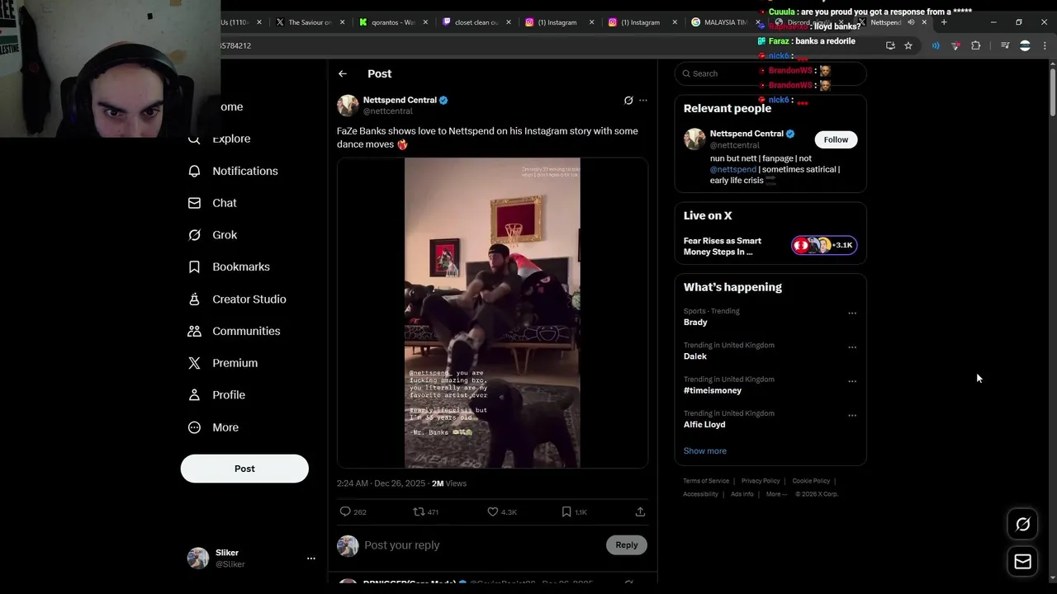This screenshot has width=1057, height=594.
Task: Open the Brady trending topic
Action: tap(695, 323)
